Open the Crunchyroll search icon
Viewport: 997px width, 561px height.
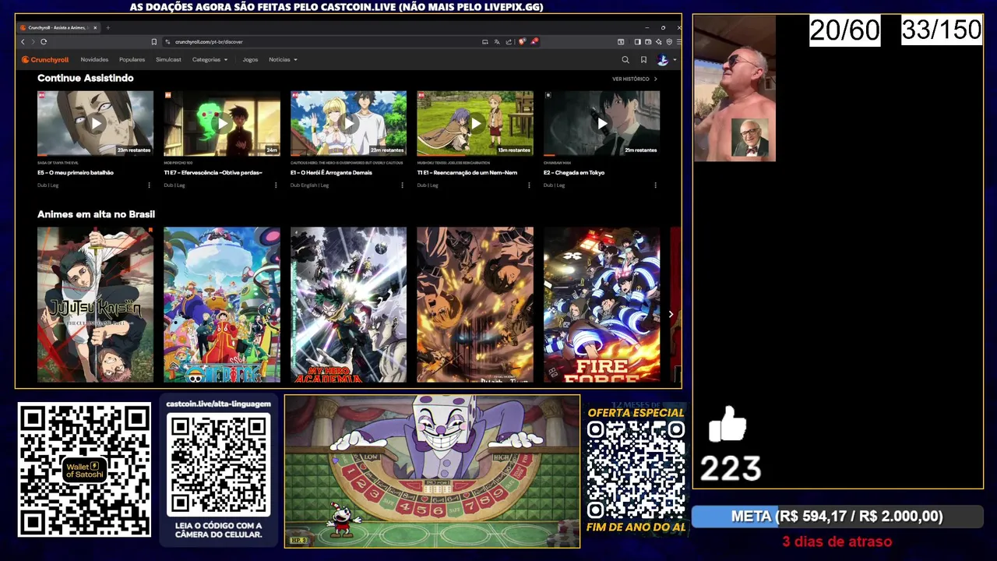625,59
